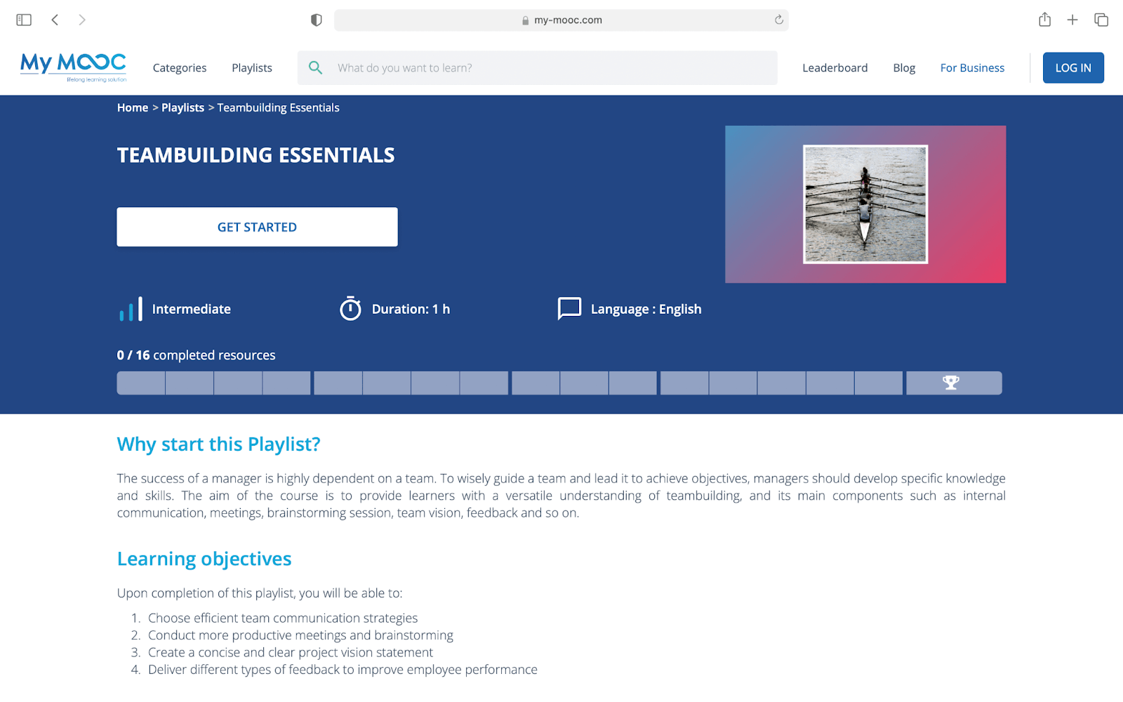The image size is (1123, 702).
Task: Open the Categories menu
Action: coord(180,68)
